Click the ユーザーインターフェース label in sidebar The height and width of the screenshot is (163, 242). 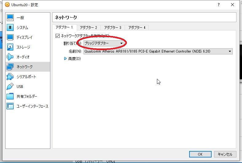tap(33, 106)
